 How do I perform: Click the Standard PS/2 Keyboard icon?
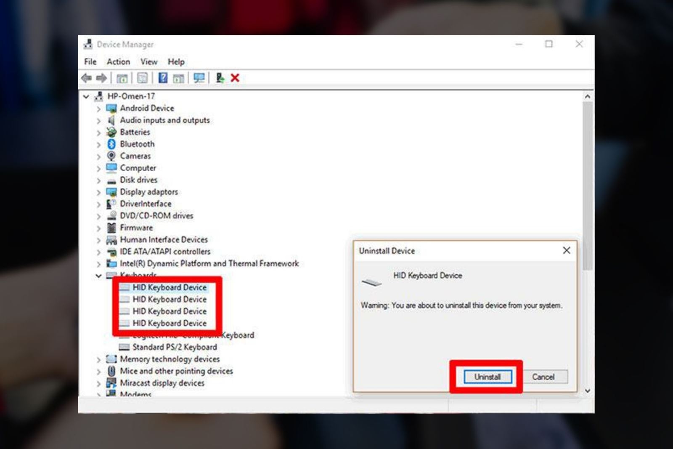(x=124, y=347)
